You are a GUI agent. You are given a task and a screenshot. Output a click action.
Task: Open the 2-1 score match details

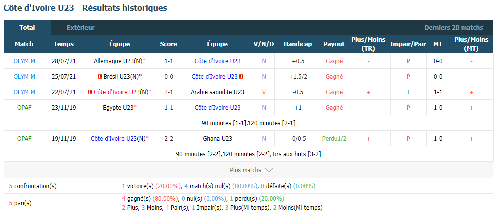[168, 92]
